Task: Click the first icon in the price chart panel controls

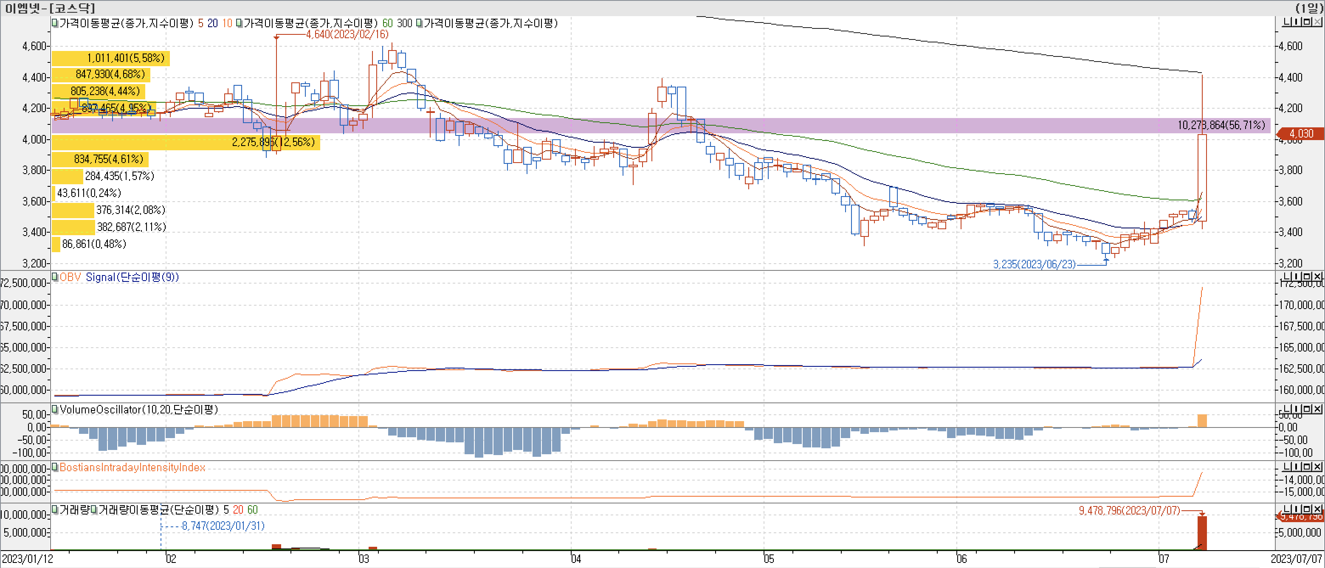Action: [x=1287, y=22]
